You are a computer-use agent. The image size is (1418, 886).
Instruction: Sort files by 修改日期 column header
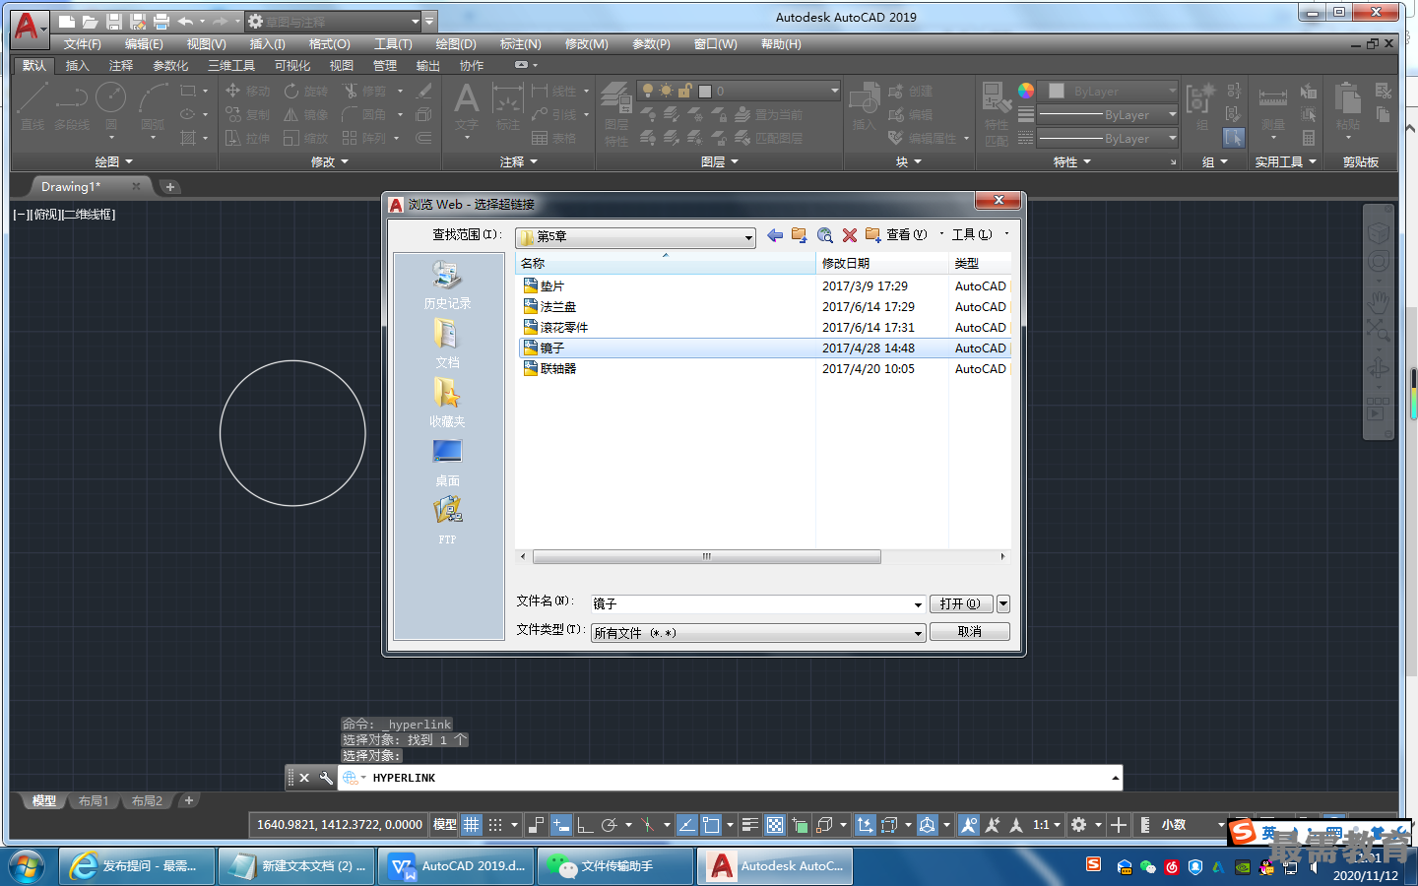point(882,264)
